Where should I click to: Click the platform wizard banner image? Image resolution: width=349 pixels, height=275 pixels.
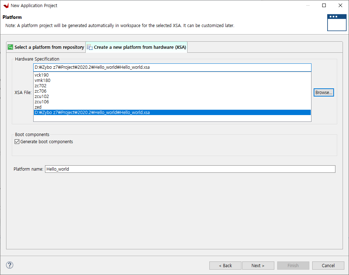tap(336, 23)
